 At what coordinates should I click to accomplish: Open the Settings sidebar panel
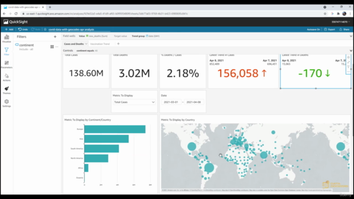[7, 103]
